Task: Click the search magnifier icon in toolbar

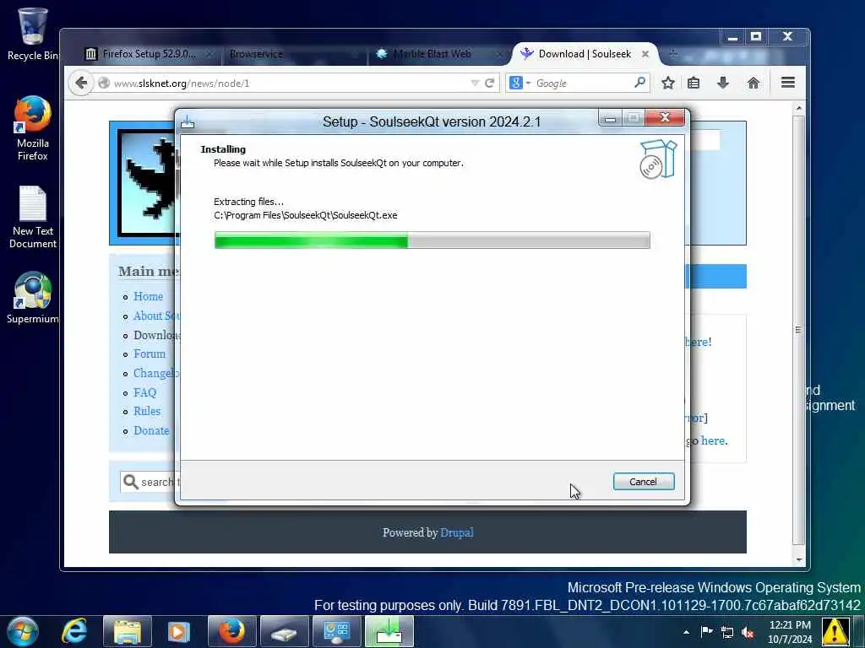Action: coord(639,83)
